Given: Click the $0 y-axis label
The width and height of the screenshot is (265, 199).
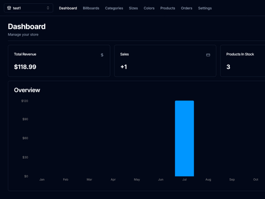Looking at the screenshot, I should tap(26, 176).
